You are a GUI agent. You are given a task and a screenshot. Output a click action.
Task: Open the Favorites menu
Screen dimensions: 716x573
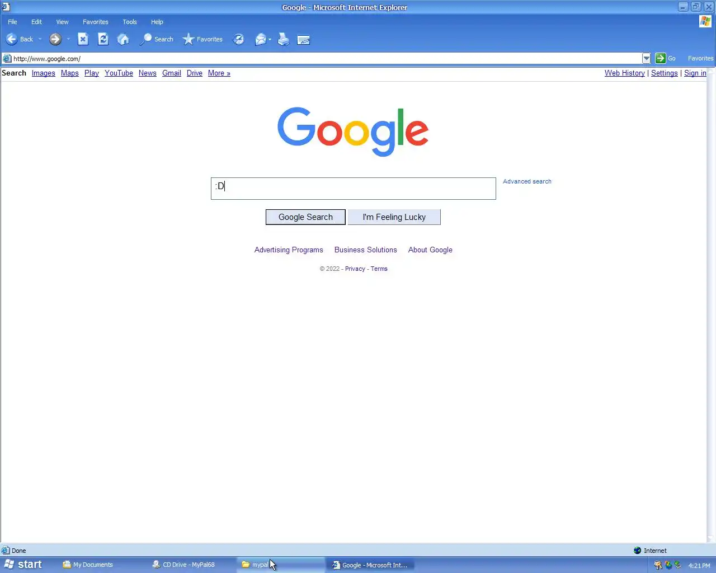[x=96, y=22]
